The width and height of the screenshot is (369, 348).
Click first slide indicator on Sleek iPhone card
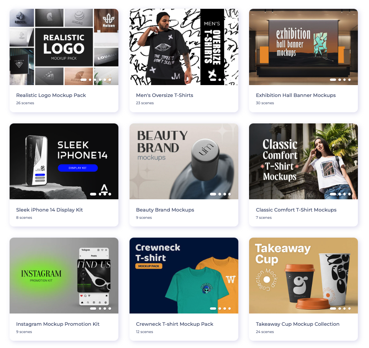pyautogui.click(x=93, y=194)
